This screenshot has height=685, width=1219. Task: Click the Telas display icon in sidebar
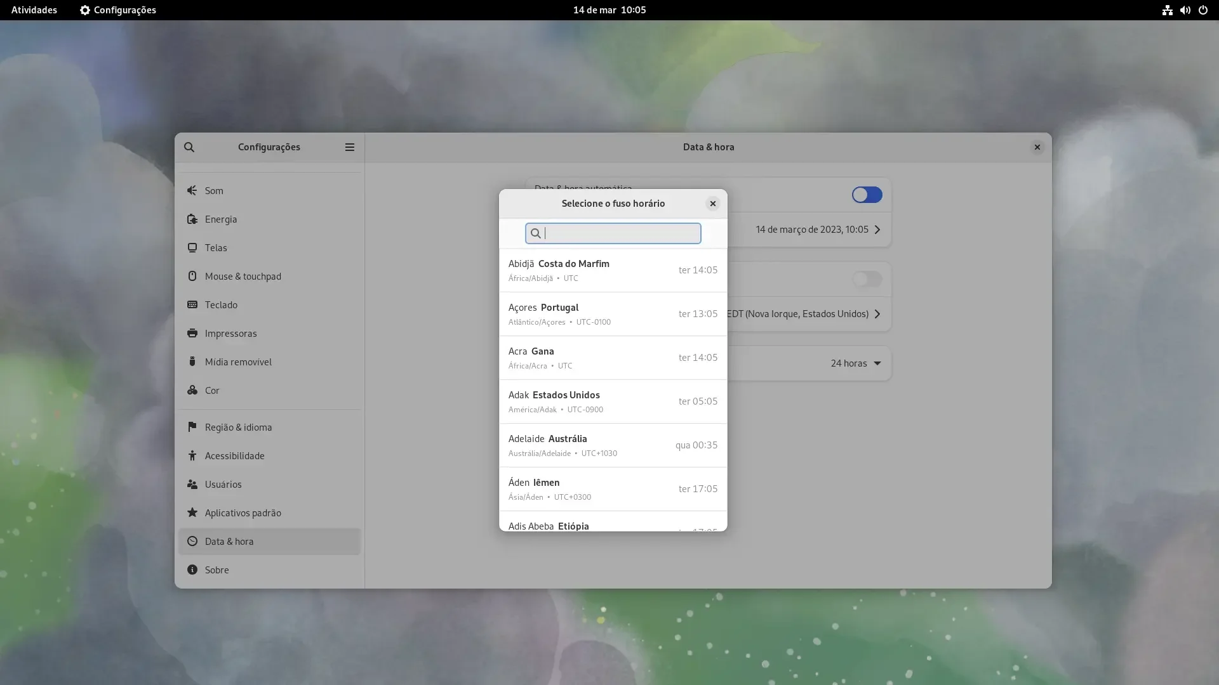192,248
